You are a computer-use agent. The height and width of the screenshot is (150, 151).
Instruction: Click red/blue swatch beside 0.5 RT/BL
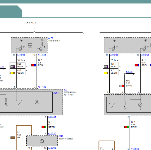click(34, 65)
